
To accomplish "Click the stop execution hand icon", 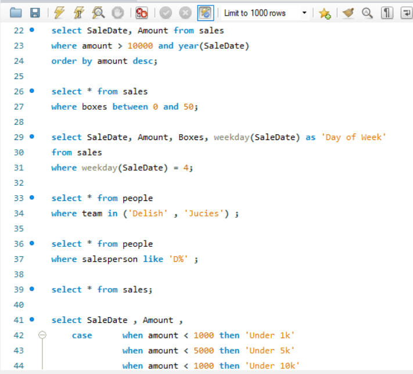I will click(x=117, y=13).
